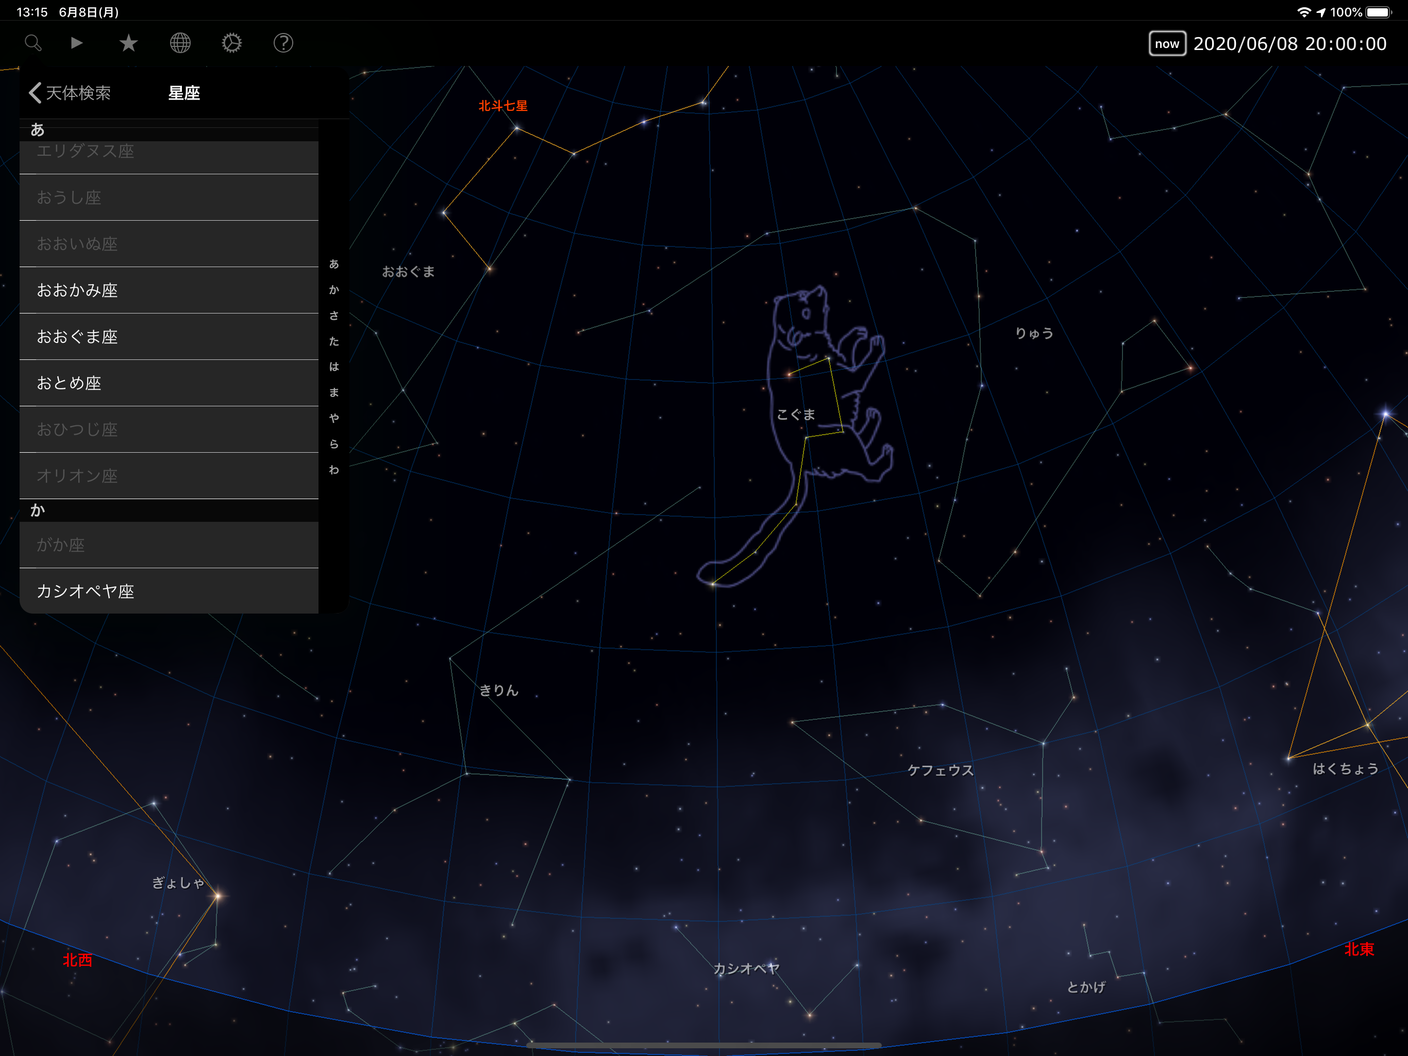Open the search magnifier icon
Viewport: 1408px width, 1056px height.
click(x=33, y=43)
